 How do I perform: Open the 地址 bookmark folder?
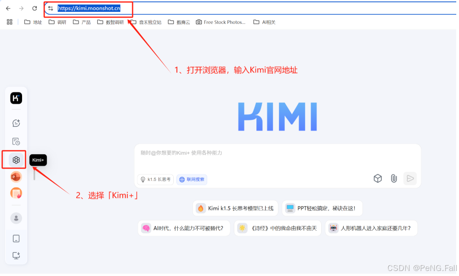(33, 22)
